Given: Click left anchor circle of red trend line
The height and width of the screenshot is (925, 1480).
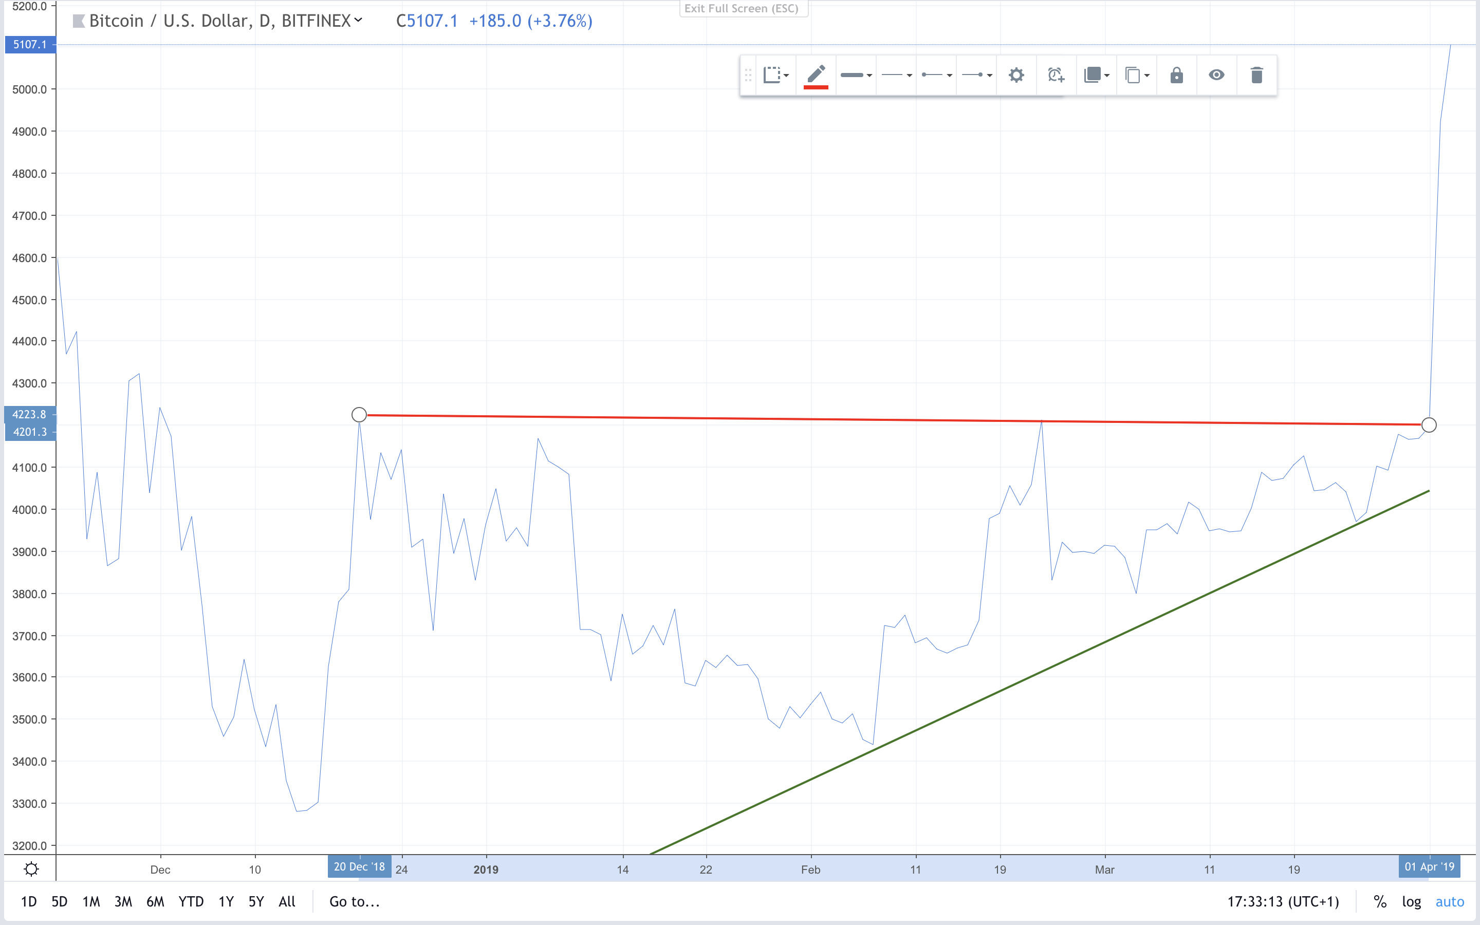Looking at the screenshot, I should click(359, 415).
